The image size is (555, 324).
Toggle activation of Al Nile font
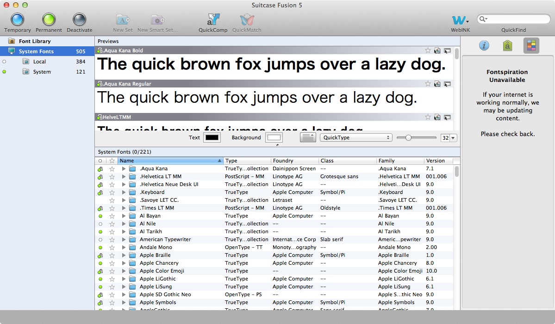(x=100, y=224)
